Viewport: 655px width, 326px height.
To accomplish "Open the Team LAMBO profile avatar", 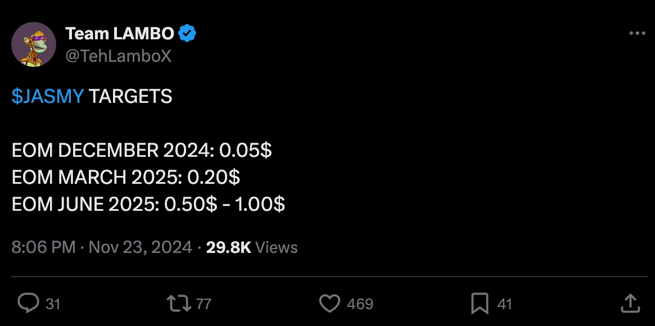I will coord(34,44).
